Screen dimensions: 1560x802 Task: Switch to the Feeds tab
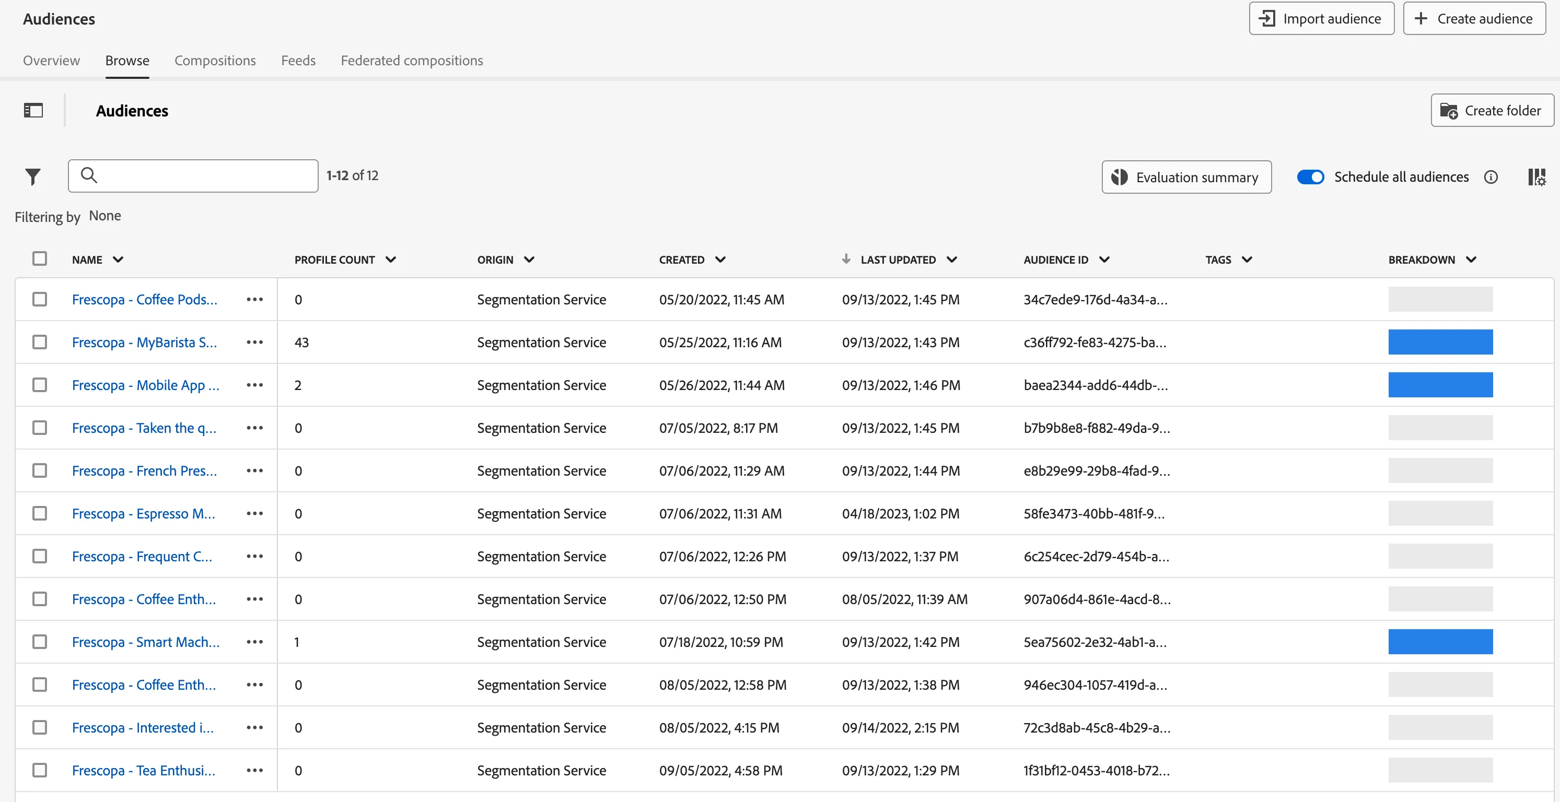[x=298, y=61]
